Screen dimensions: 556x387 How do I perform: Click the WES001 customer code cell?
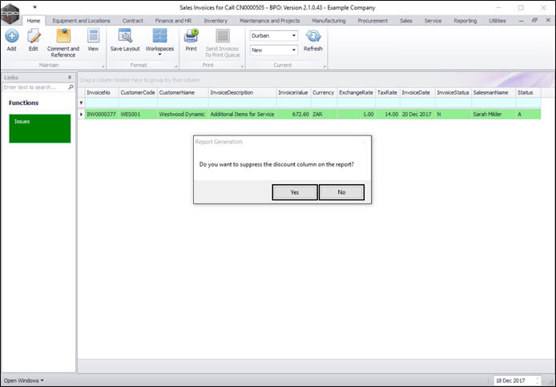138,115
